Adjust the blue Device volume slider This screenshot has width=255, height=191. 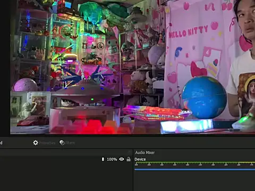[x=194, y=169]
